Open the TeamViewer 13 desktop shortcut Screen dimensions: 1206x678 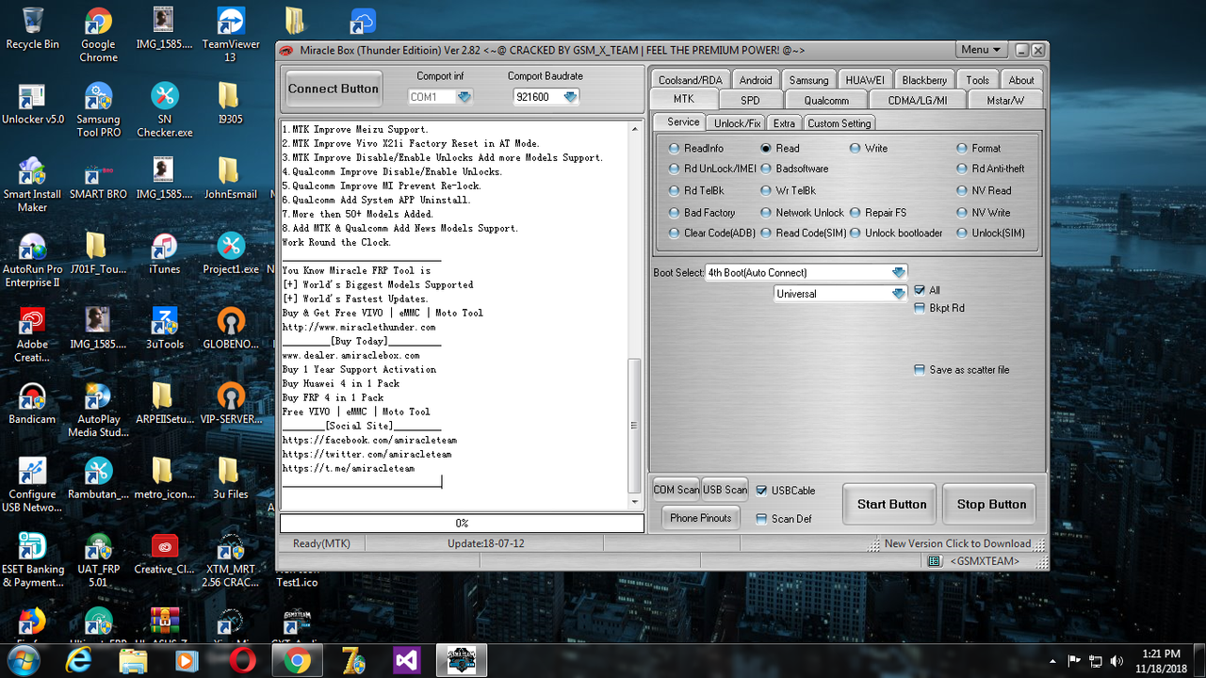click(230, 35)
